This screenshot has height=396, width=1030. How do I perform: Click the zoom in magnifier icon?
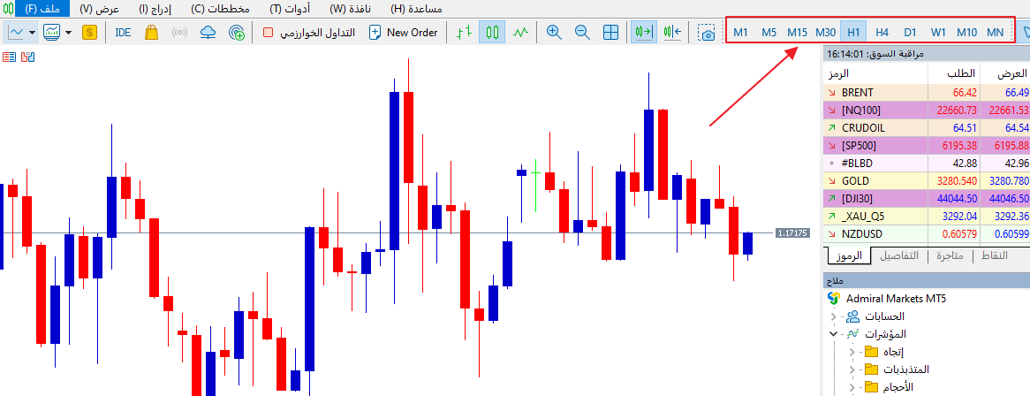click(554, 32)
